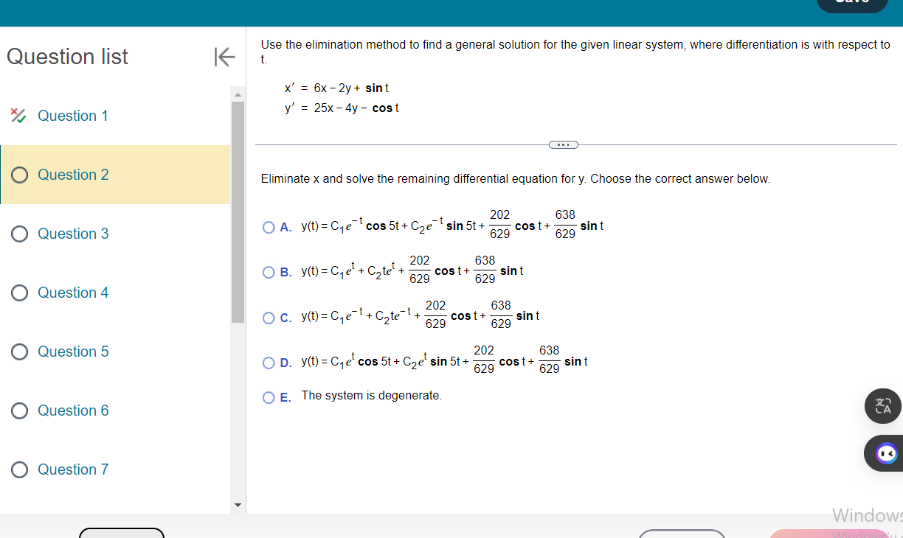Expand the ellipsis divider in the problem area

[563, 144]
